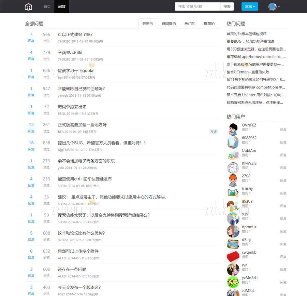Image resolution: width=307 pixels, height=296 pixels.
Task: Open hot question 整合UCenter一直通信失败
Action: point(248,72)
